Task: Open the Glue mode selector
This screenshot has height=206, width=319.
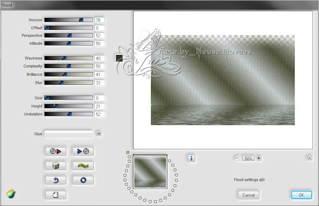Action: pos(68,134)
